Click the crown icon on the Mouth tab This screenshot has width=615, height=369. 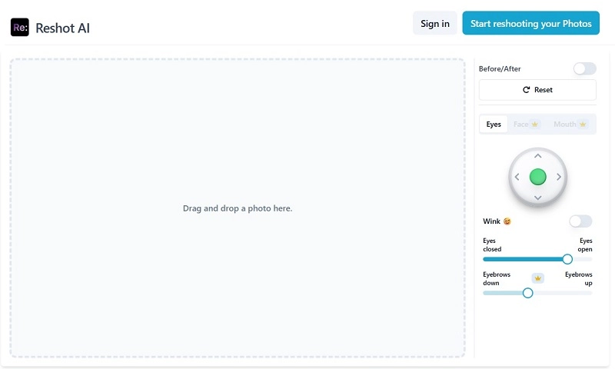(x=582, y=125)
